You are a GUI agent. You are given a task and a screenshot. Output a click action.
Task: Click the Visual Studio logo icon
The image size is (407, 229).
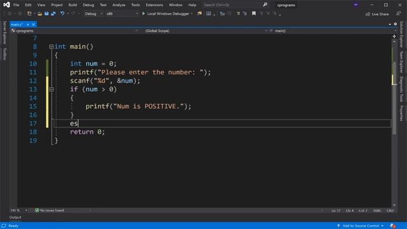(7, 4)
